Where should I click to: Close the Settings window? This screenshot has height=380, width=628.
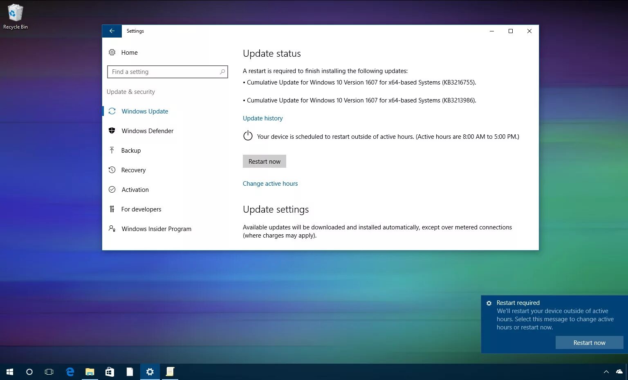(x=529, y=31)
